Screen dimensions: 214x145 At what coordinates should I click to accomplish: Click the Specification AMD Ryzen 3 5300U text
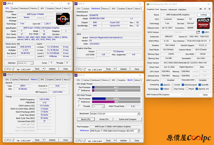click(41, 28)
